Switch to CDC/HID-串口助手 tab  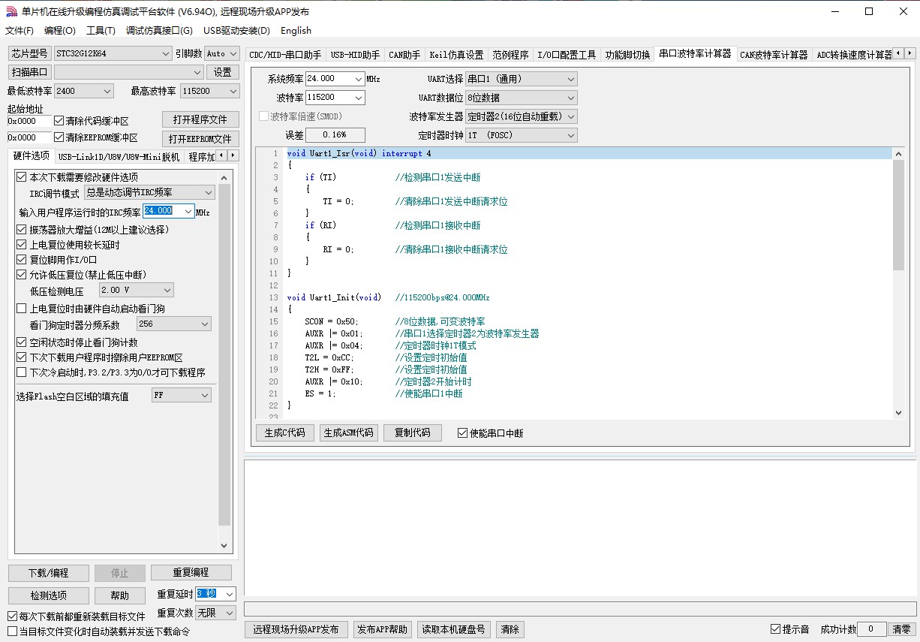click(285, 55)
